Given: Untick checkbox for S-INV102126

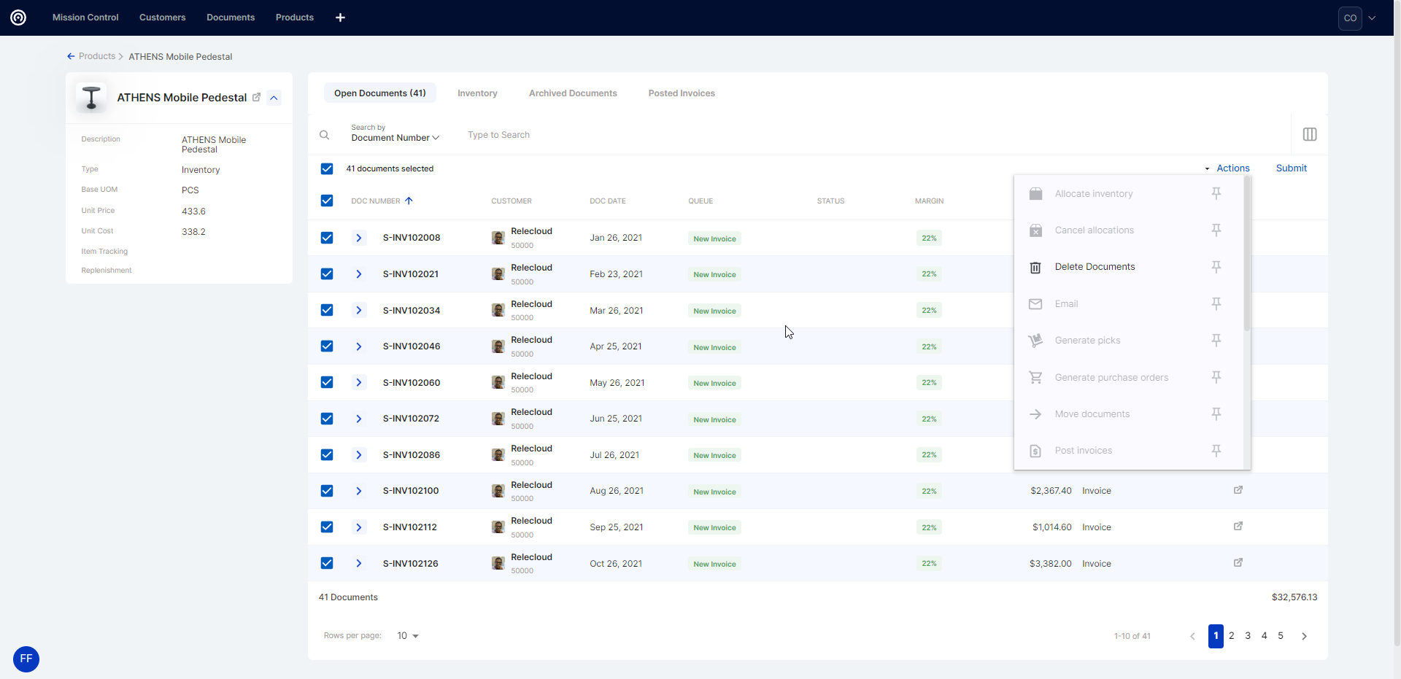Looking at the screenshot, I should point(327,563).
